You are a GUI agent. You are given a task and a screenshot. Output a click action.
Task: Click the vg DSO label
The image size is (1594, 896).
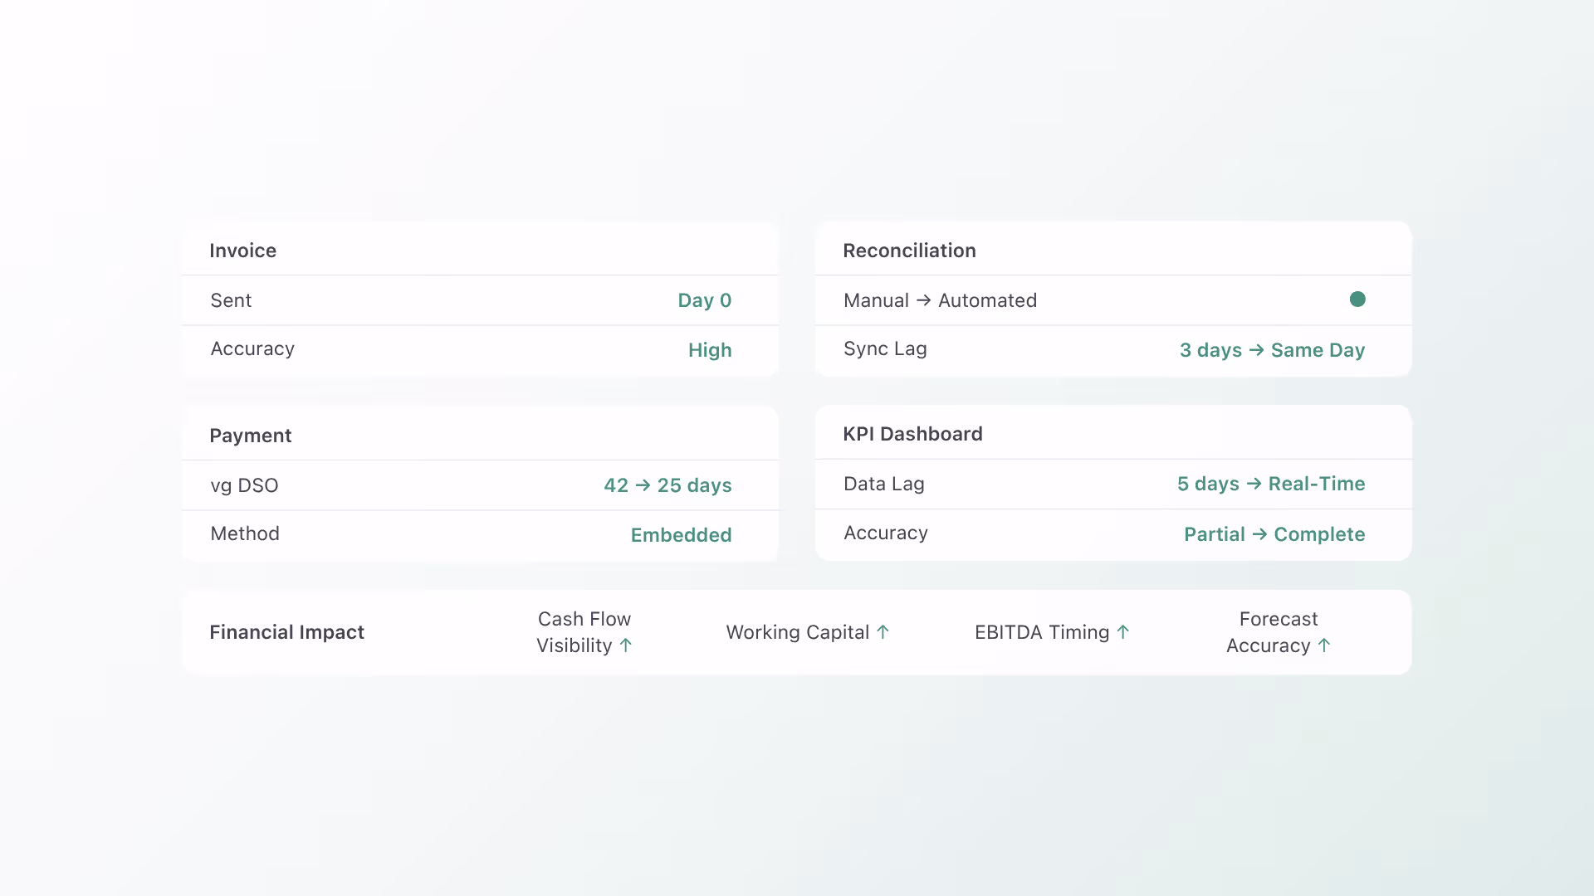244,485
